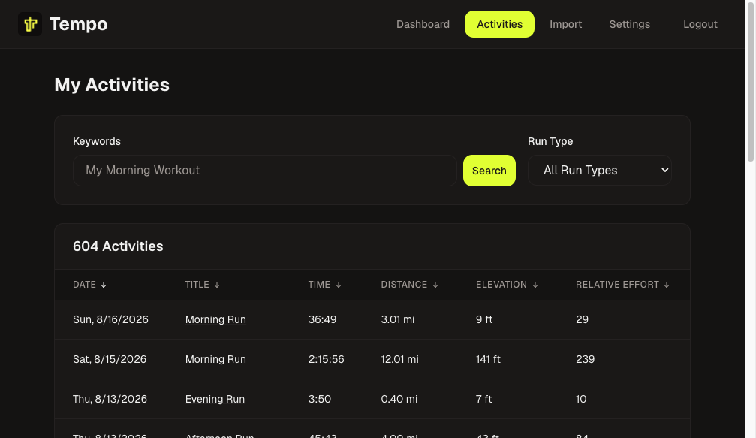The height and width of the screenshot is (438, 756).
Task: Click the yellow Search button
Action: click(x=489, y=171)
